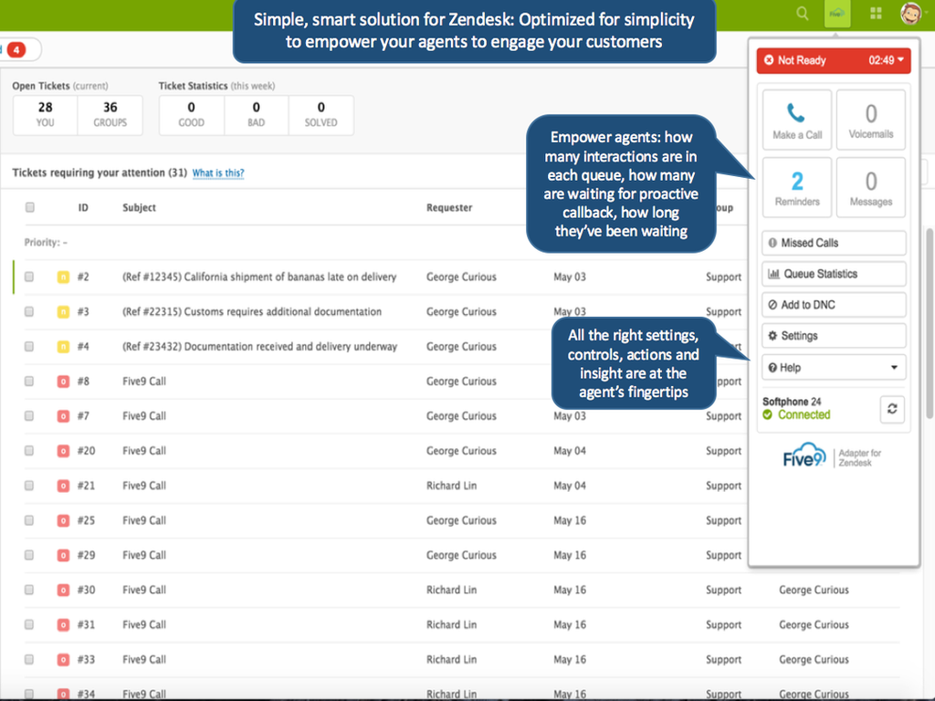This screenshot has height=701, width=935.
Task: Open Voicemails tile
Action: click(x=870, y=120)
